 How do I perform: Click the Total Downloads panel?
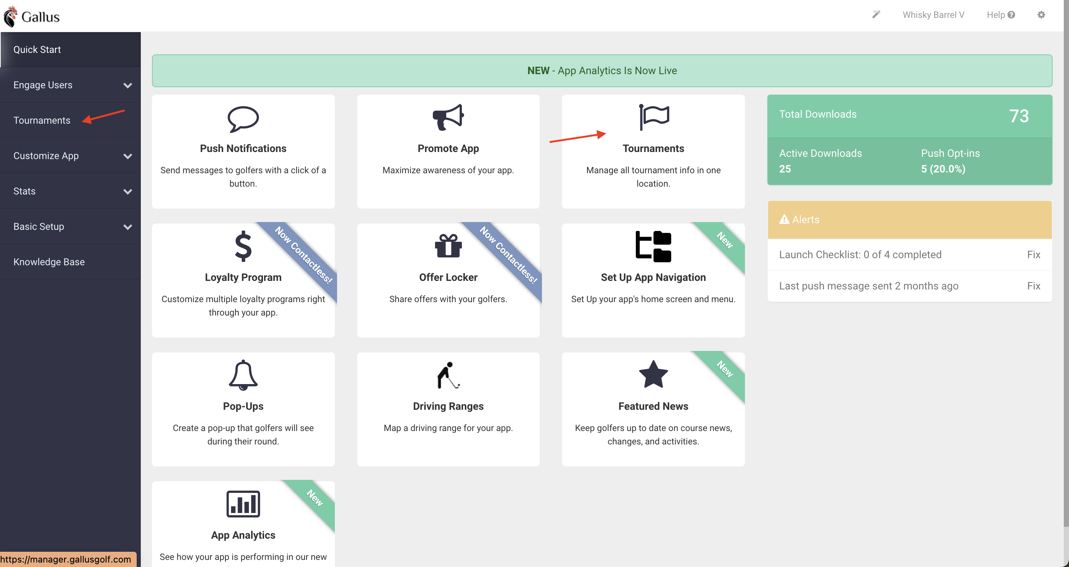(910, 116)
